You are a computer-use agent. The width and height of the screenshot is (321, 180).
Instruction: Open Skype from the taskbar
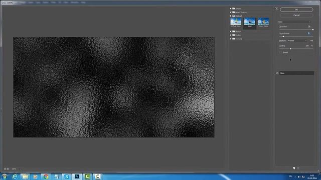67,176
